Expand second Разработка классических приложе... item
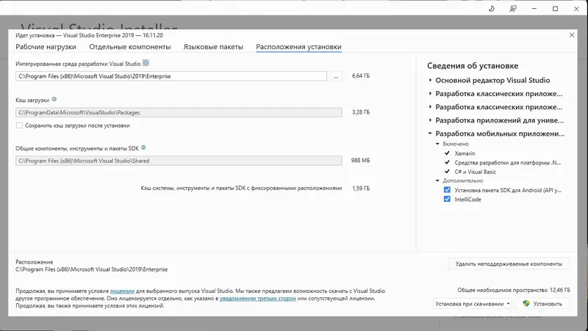 pos(430,107)
